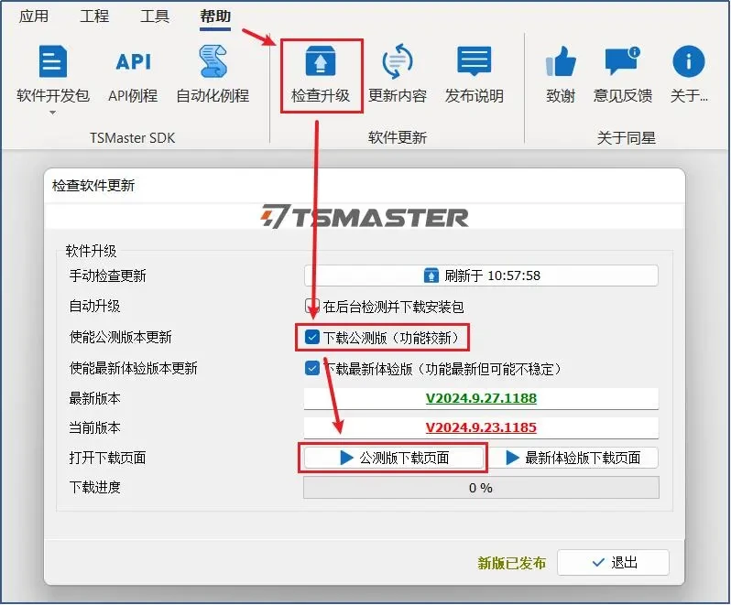
Task: Click the 检查升级 upgrade icon
Action: [321, 61]
